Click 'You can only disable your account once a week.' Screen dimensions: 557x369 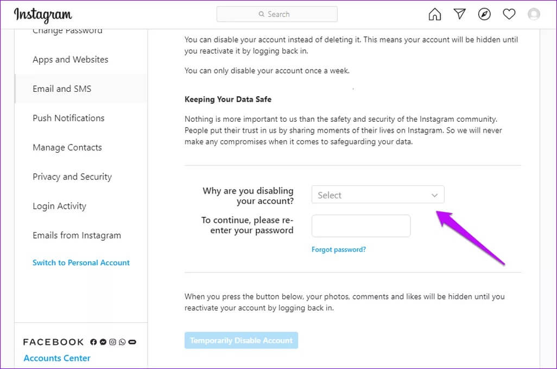[267, 71]
